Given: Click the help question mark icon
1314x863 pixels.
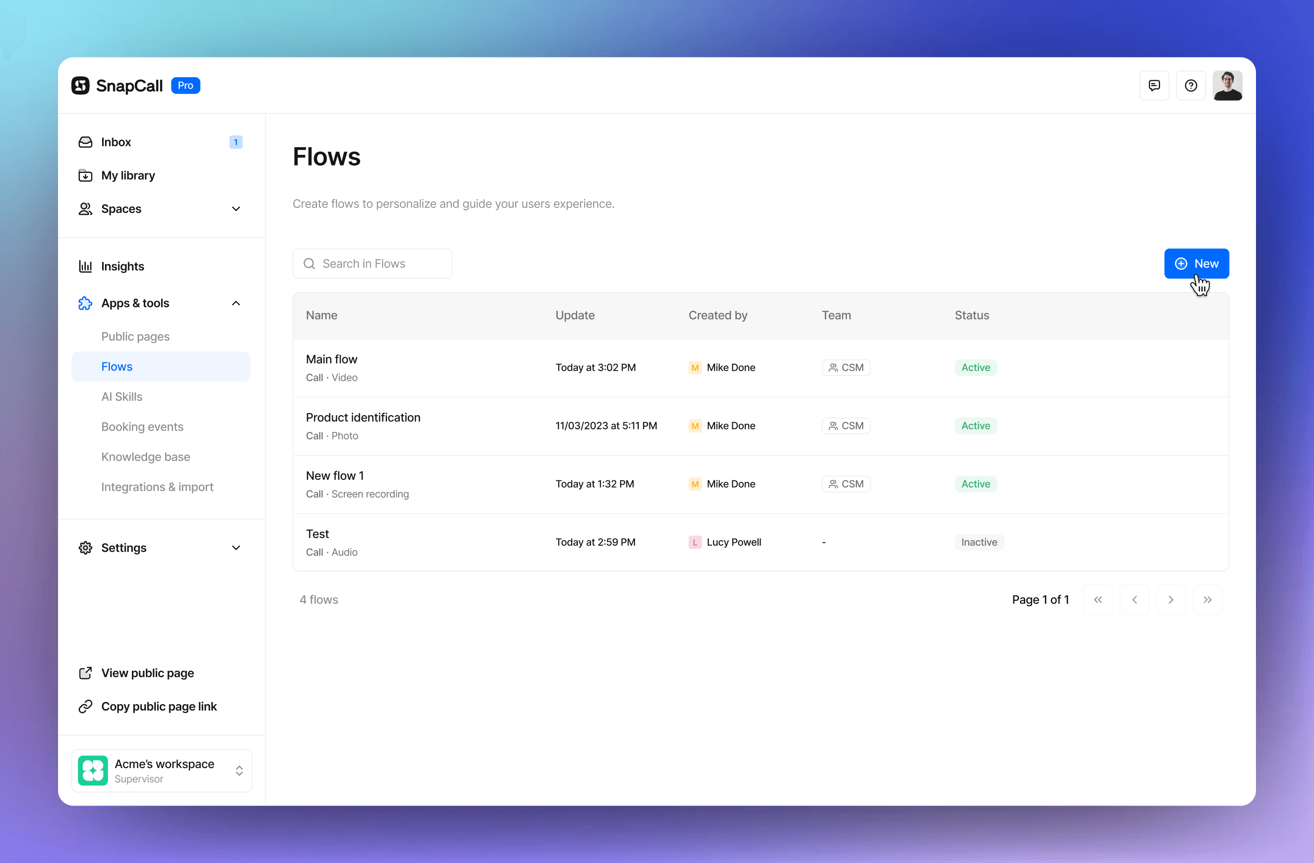Looking at the screenshot, I should (x=1190, y=85).
